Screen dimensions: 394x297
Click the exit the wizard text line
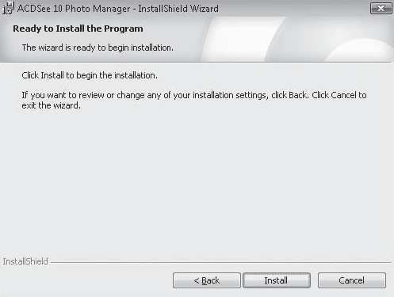click(x=51, y=105)
